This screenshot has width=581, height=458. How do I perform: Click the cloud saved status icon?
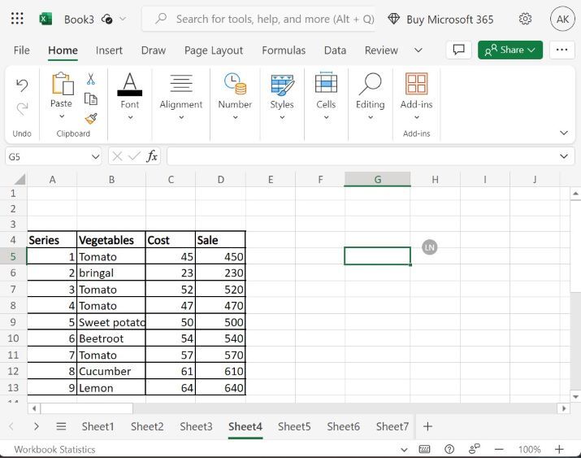click(107, 19)
